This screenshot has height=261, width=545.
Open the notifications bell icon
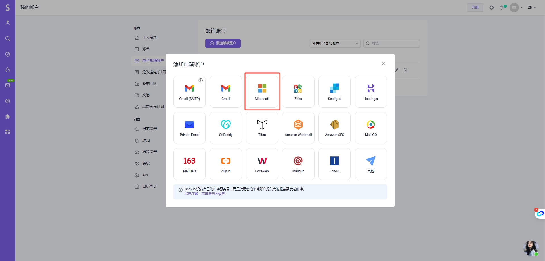tap(502, 8)
